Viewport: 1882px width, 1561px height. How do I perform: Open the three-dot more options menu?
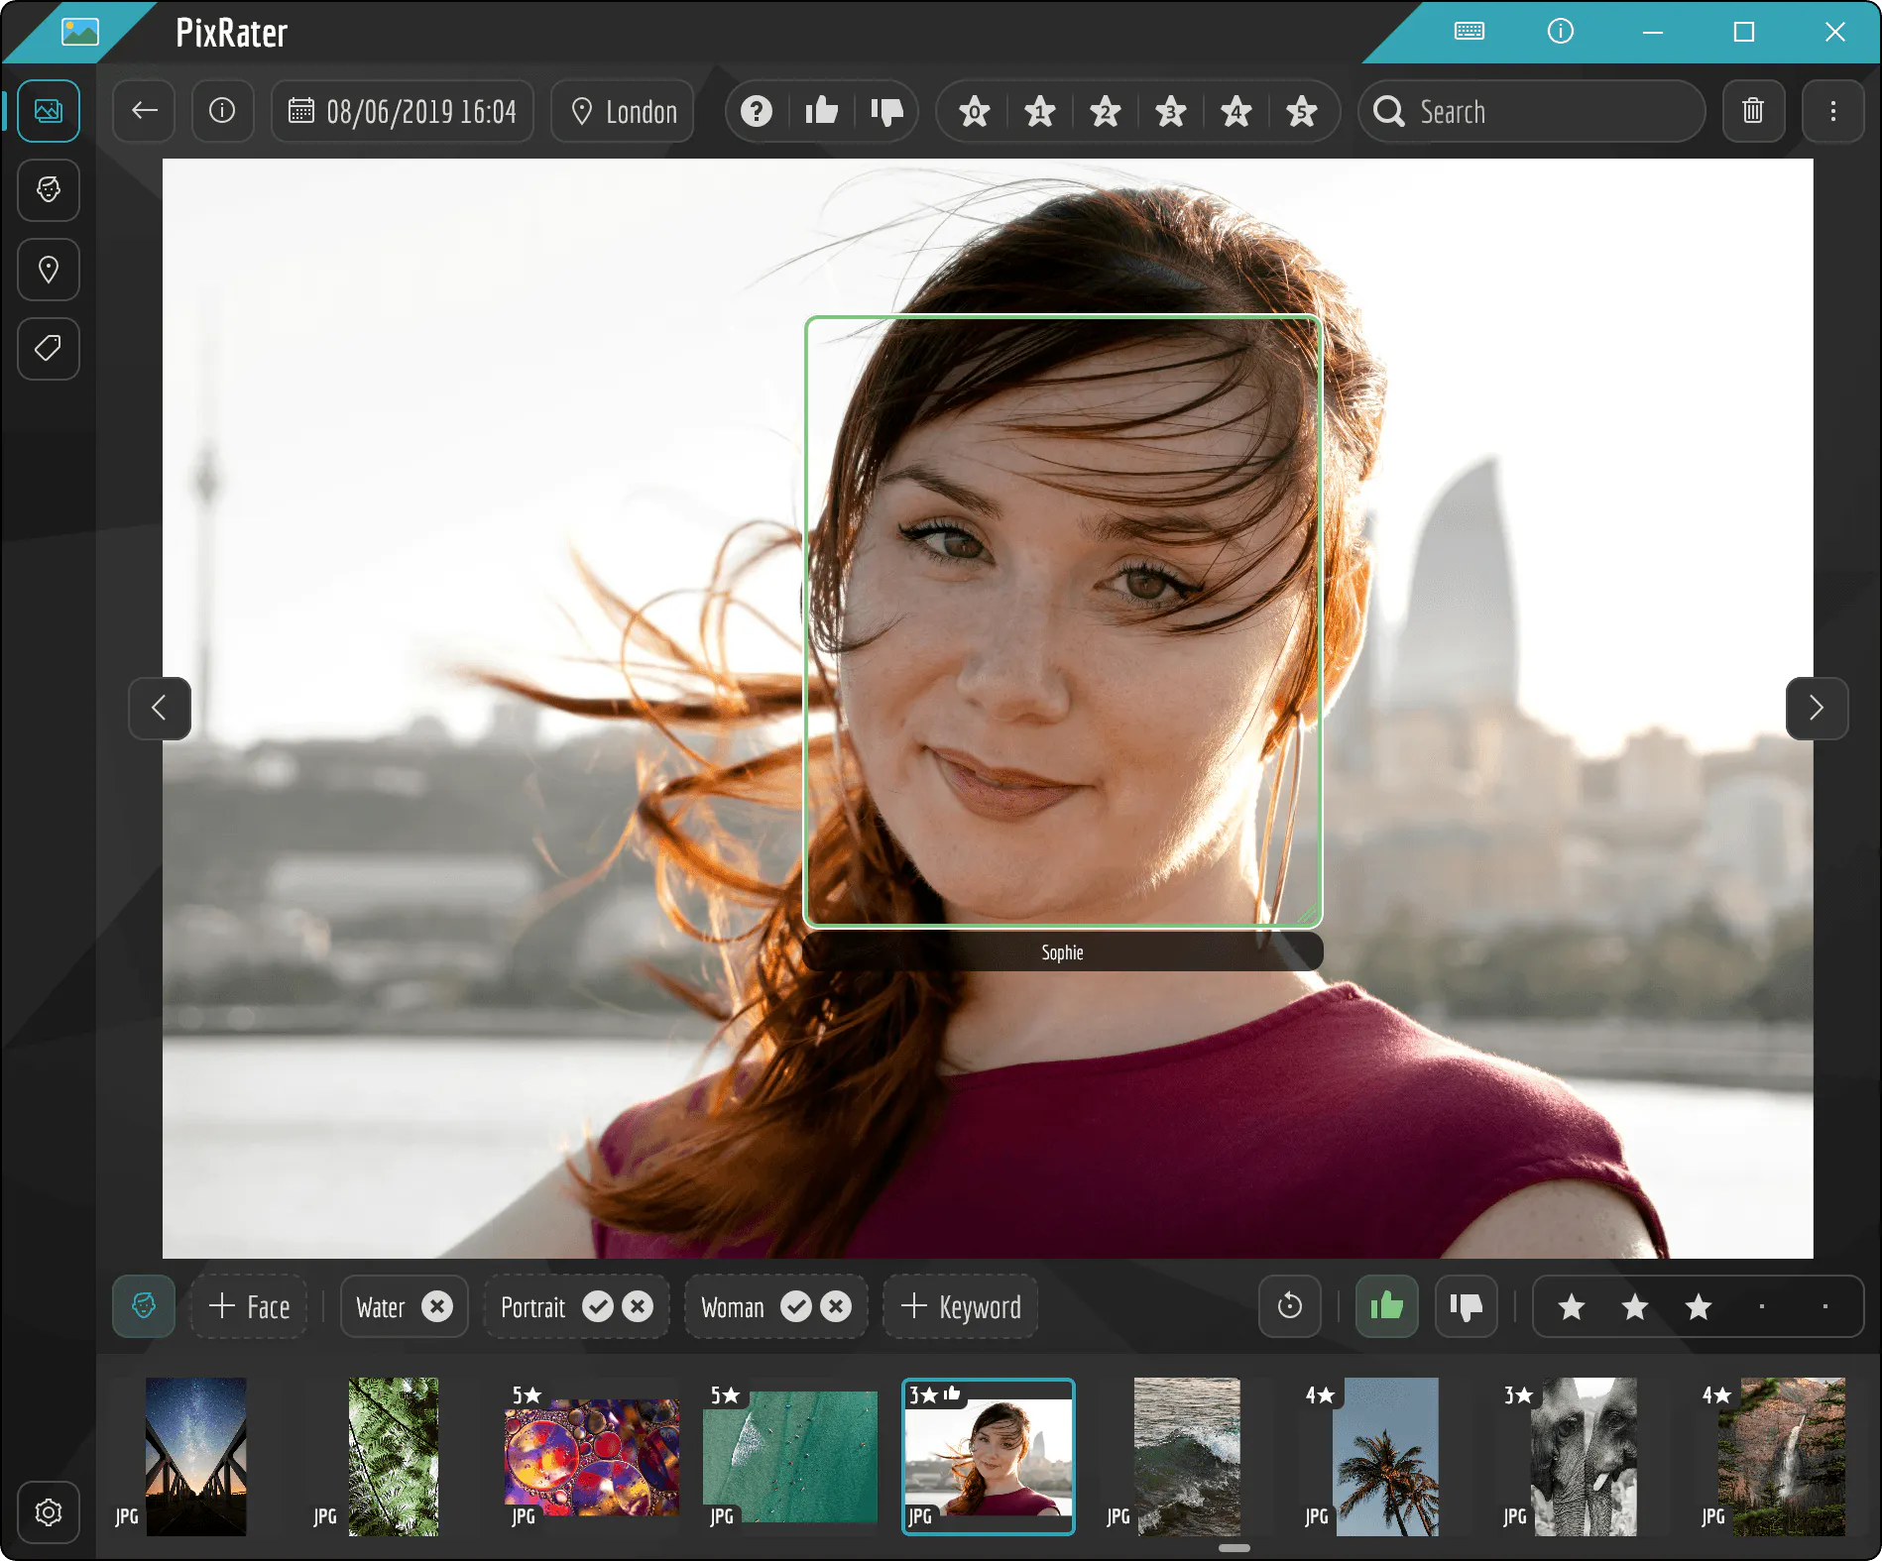(1832, 111)
